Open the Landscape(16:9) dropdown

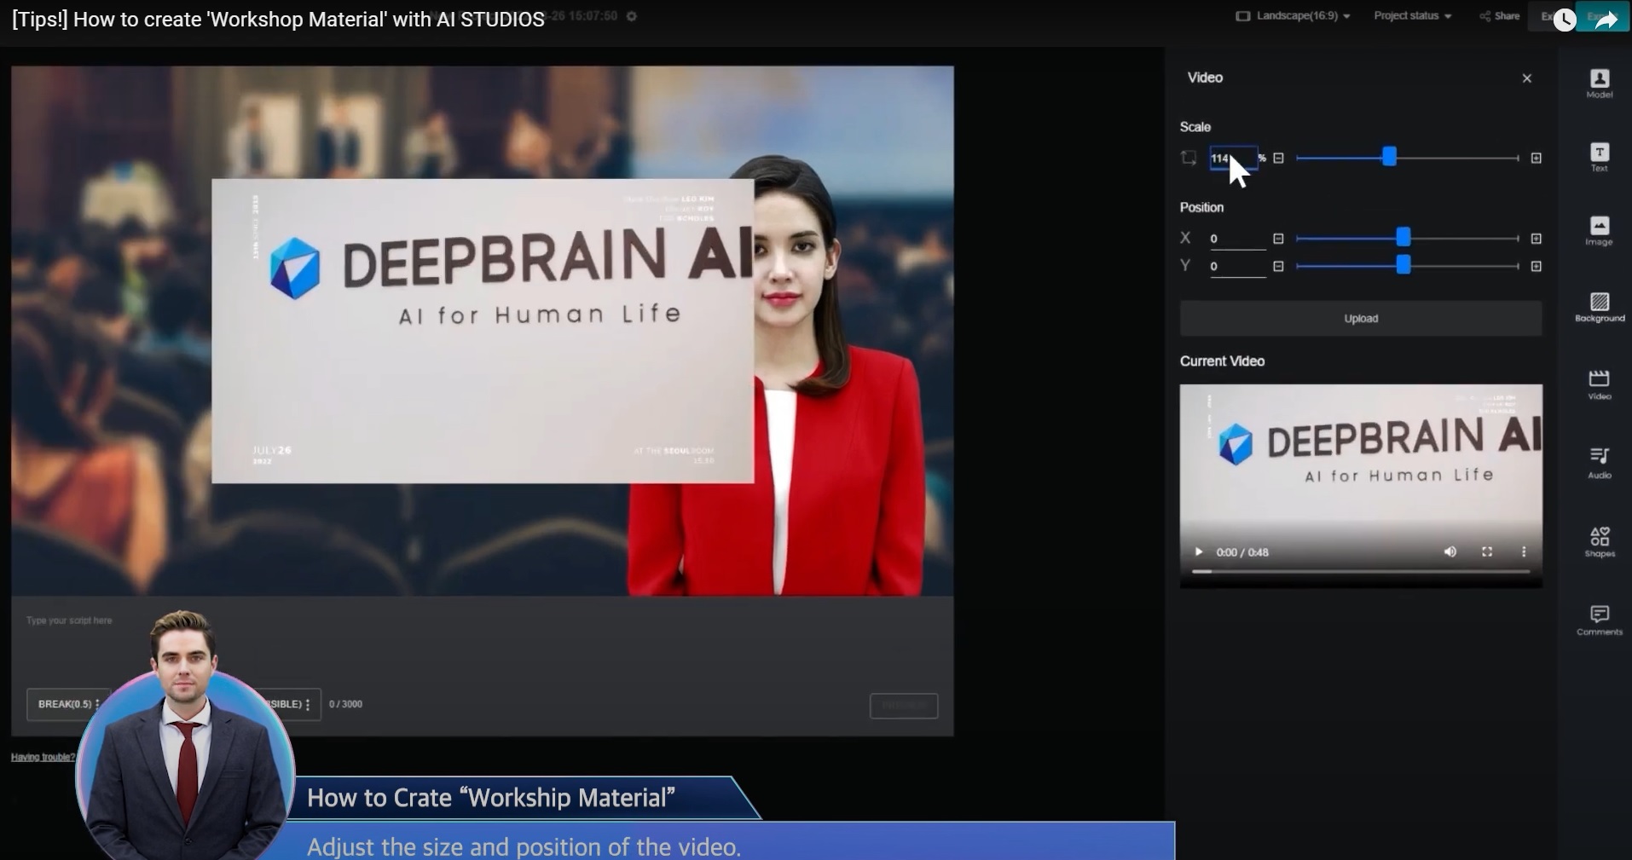[x=1293, y=16]
